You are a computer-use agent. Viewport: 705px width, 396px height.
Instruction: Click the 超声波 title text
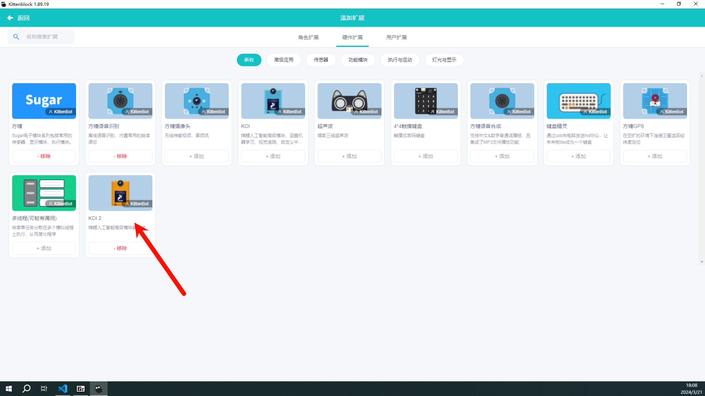325,126
